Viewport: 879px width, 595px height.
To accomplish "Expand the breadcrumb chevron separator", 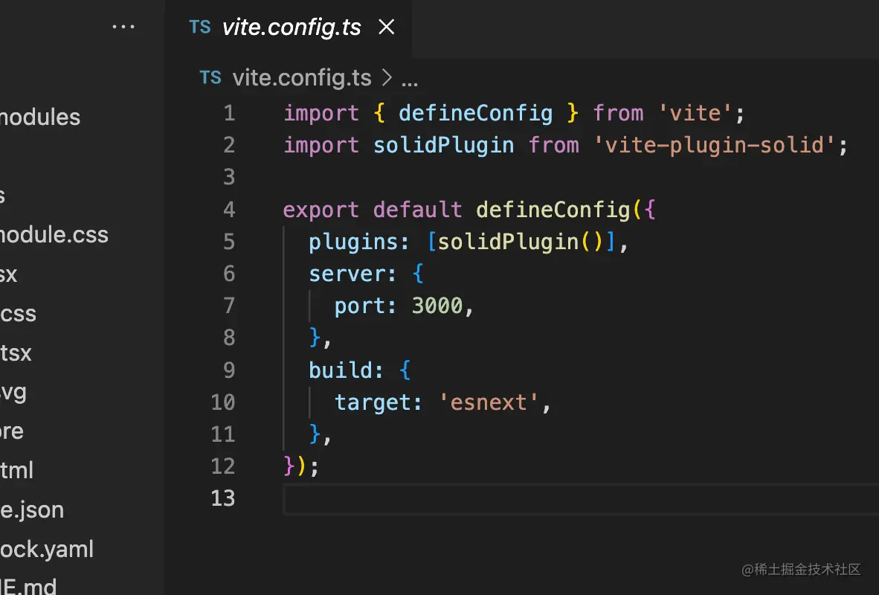I will click(x=387, y=77).
